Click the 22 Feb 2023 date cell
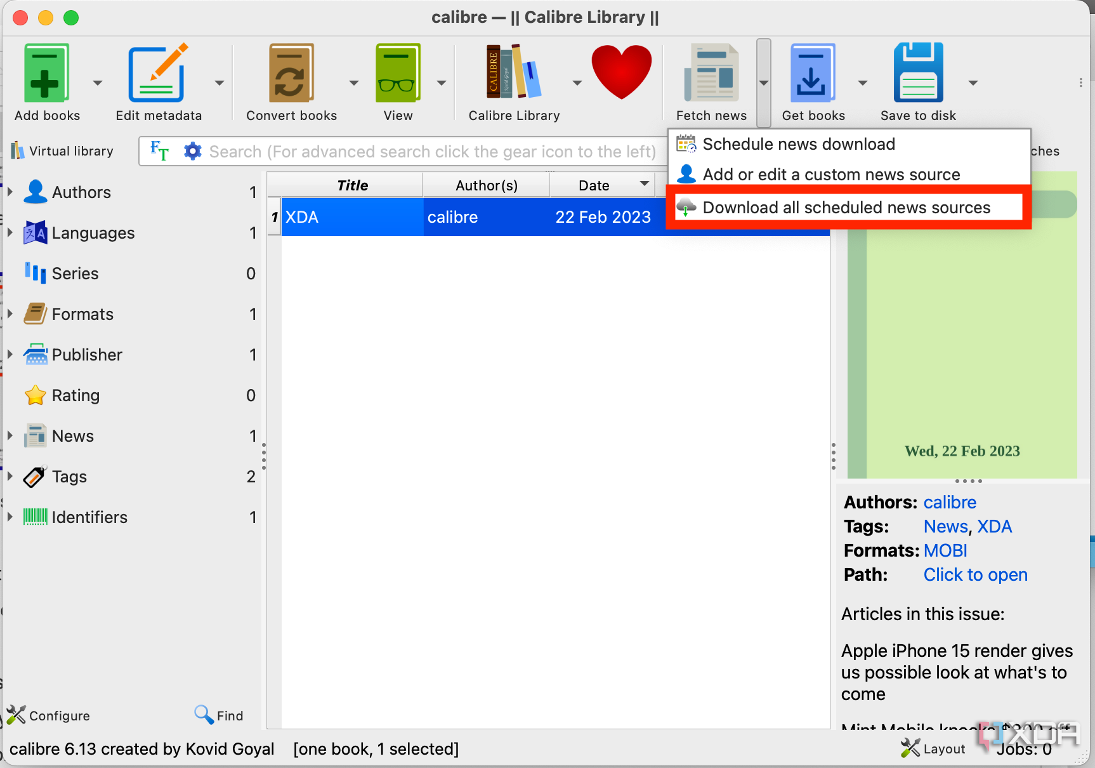1095x768 pixels. [x=603, y=217]
